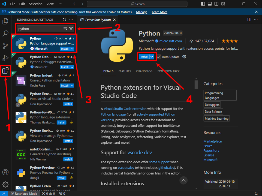Open the Selection menu
262x196 pixels.
click(36, 4)
